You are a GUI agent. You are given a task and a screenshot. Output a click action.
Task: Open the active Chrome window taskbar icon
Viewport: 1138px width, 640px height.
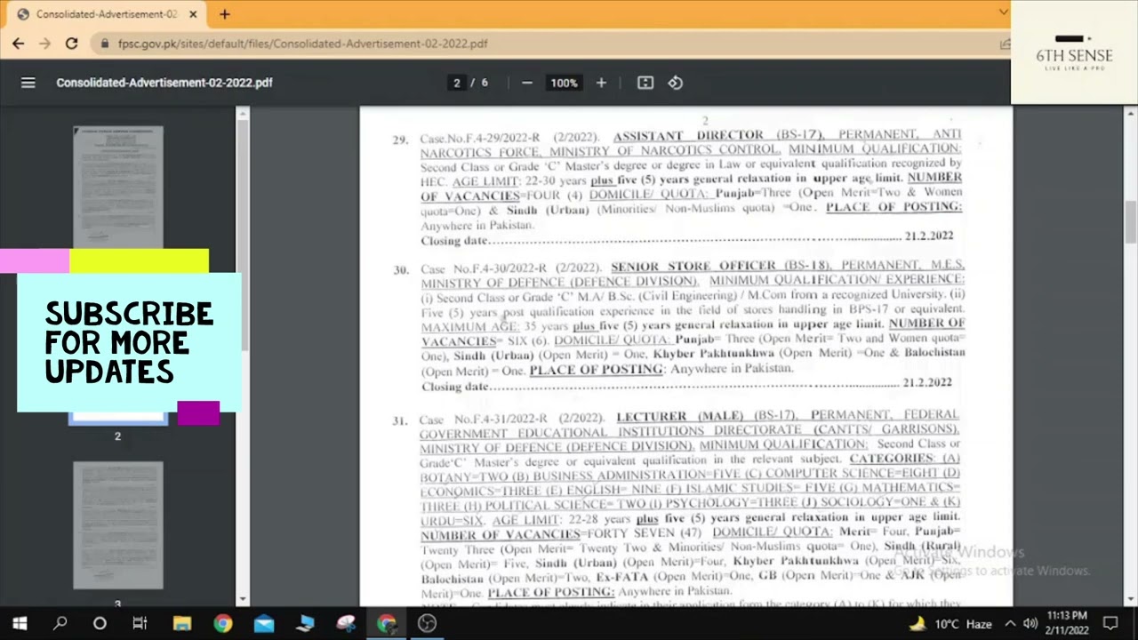386,623
